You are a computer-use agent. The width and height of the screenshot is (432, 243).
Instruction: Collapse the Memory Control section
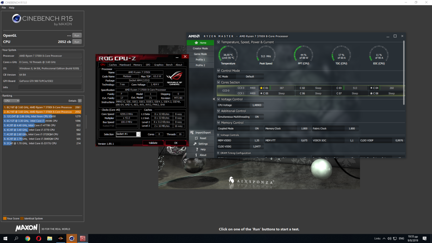pos(218,123)
